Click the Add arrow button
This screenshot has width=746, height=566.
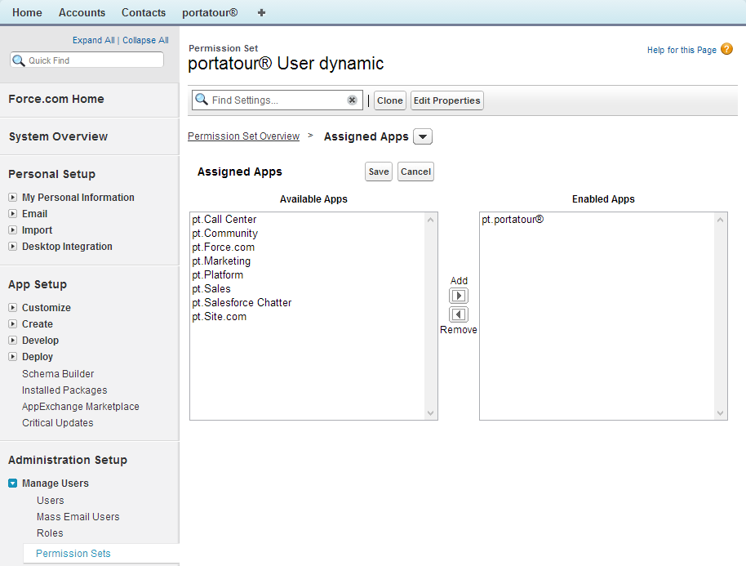459,296
